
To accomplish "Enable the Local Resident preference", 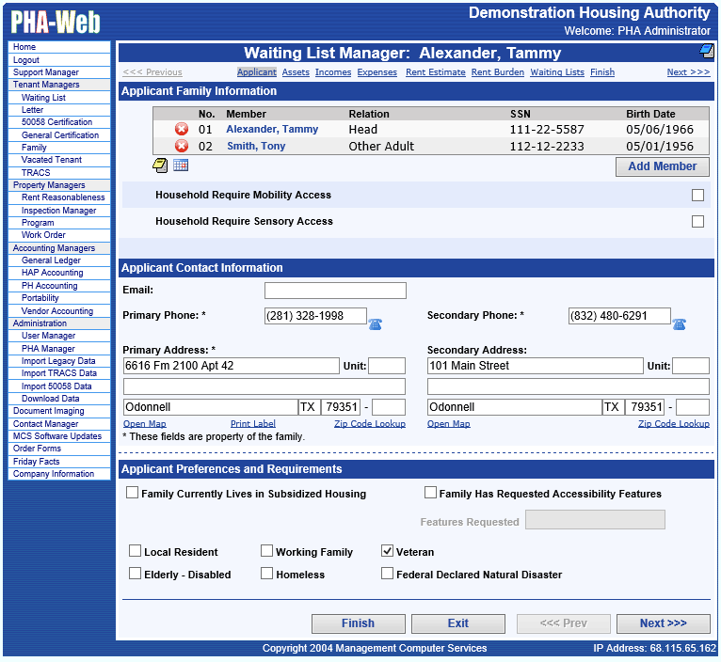I will click(x=136, y=551).
